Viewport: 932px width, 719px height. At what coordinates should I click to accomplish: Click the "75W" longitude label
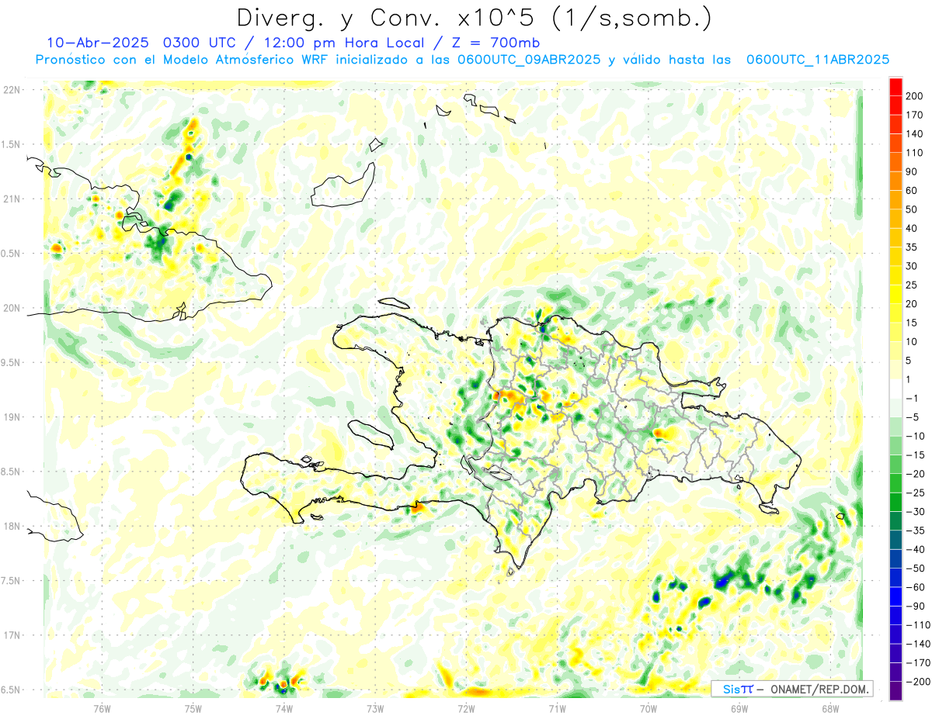pos(193,708)
